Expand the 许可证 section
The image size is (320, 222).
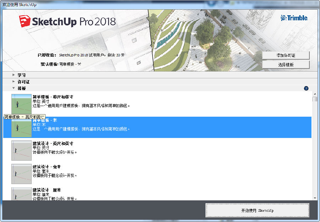tap(14, 82)
